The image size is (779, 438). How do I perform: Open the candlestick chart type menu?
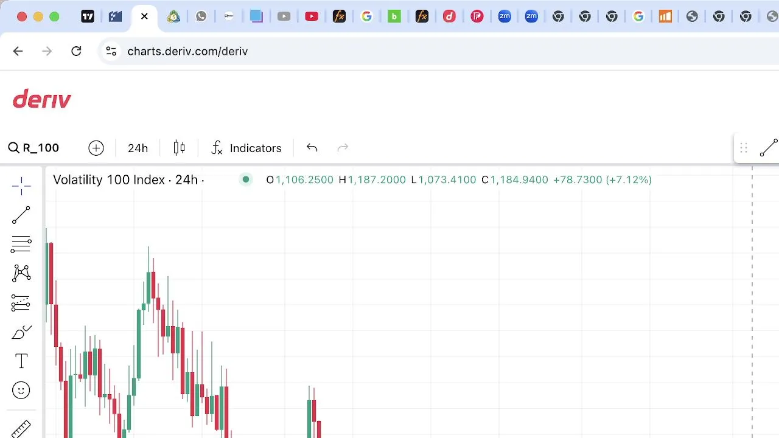(179, 148)
